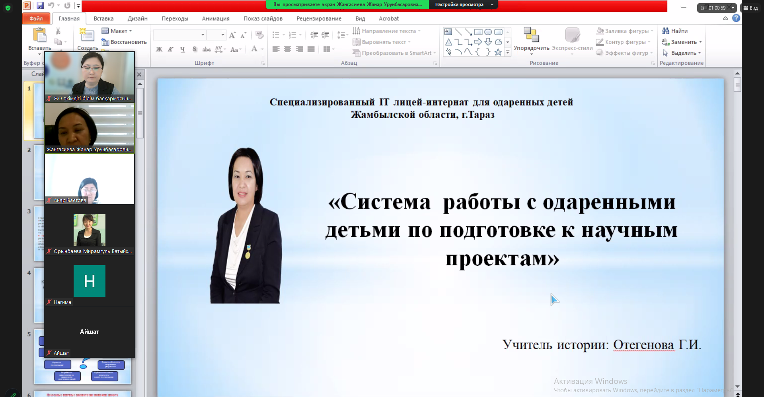This screenshot has height=397, width=764.
Task: Toggle Strikethrough (abc) formatting
Action: tap(207, 49)
